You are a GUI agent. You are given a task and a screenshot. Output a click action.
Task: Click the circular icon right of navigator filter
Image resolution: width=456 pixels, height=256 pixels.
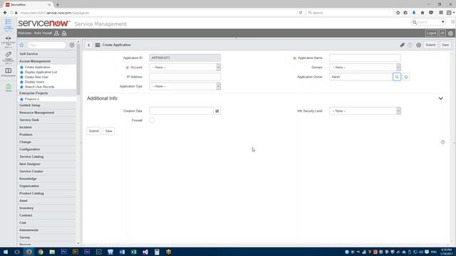click(72, 45)
